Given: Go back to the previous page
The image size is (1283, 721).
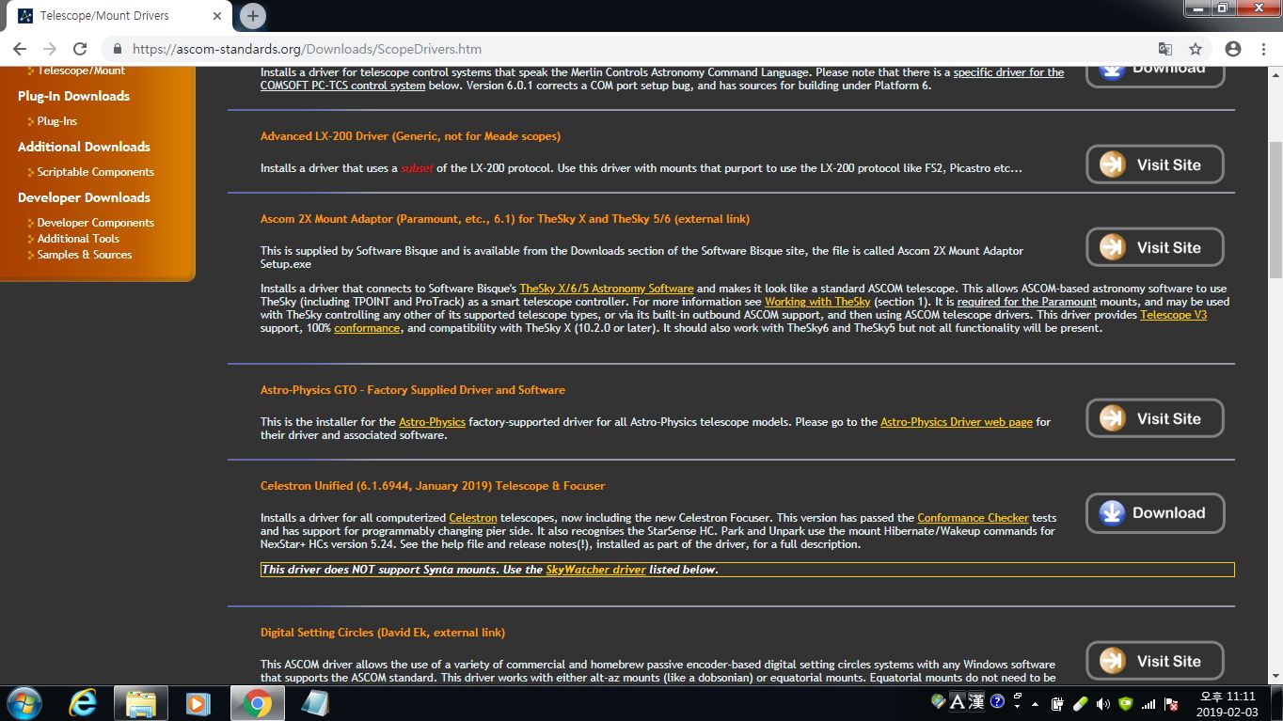Looking at the screenshot, I should click(x=20, y=49).
